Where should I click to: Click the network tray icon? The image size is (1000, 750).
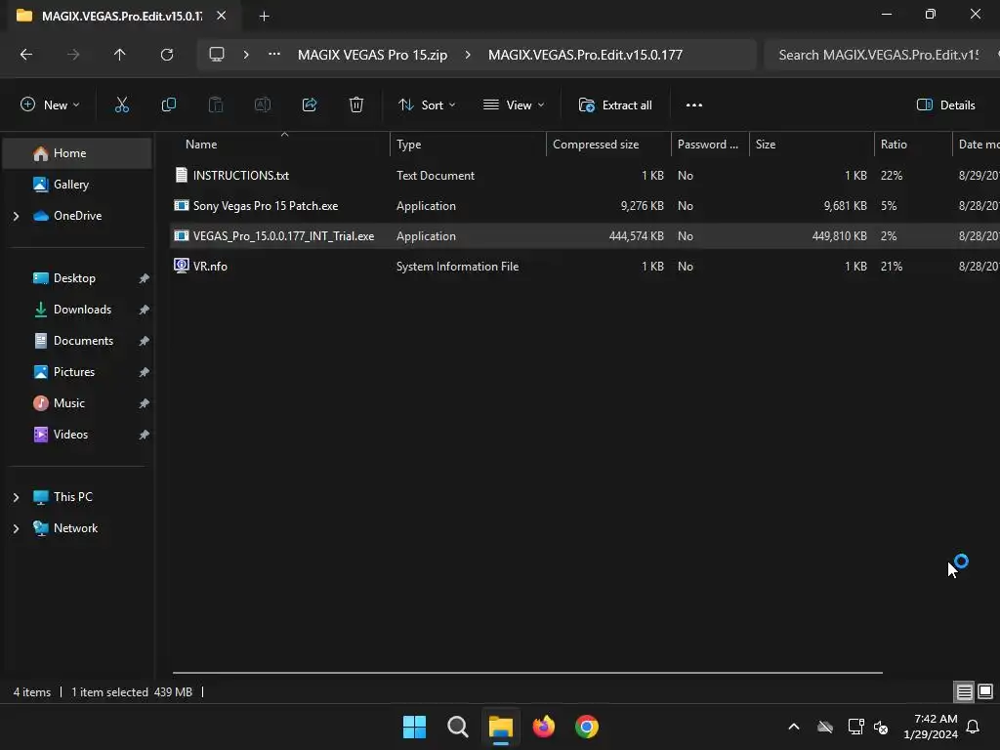coord(855,727)
